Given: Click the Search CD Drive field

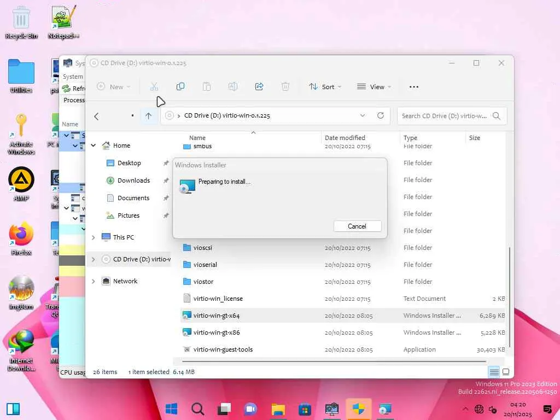Looking at the screenshot, I should click(452, 116).
